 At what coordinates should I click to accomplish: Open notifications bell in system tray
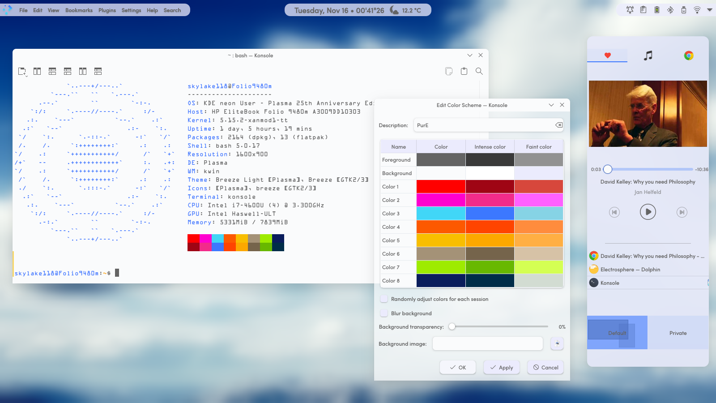[630, 10]
